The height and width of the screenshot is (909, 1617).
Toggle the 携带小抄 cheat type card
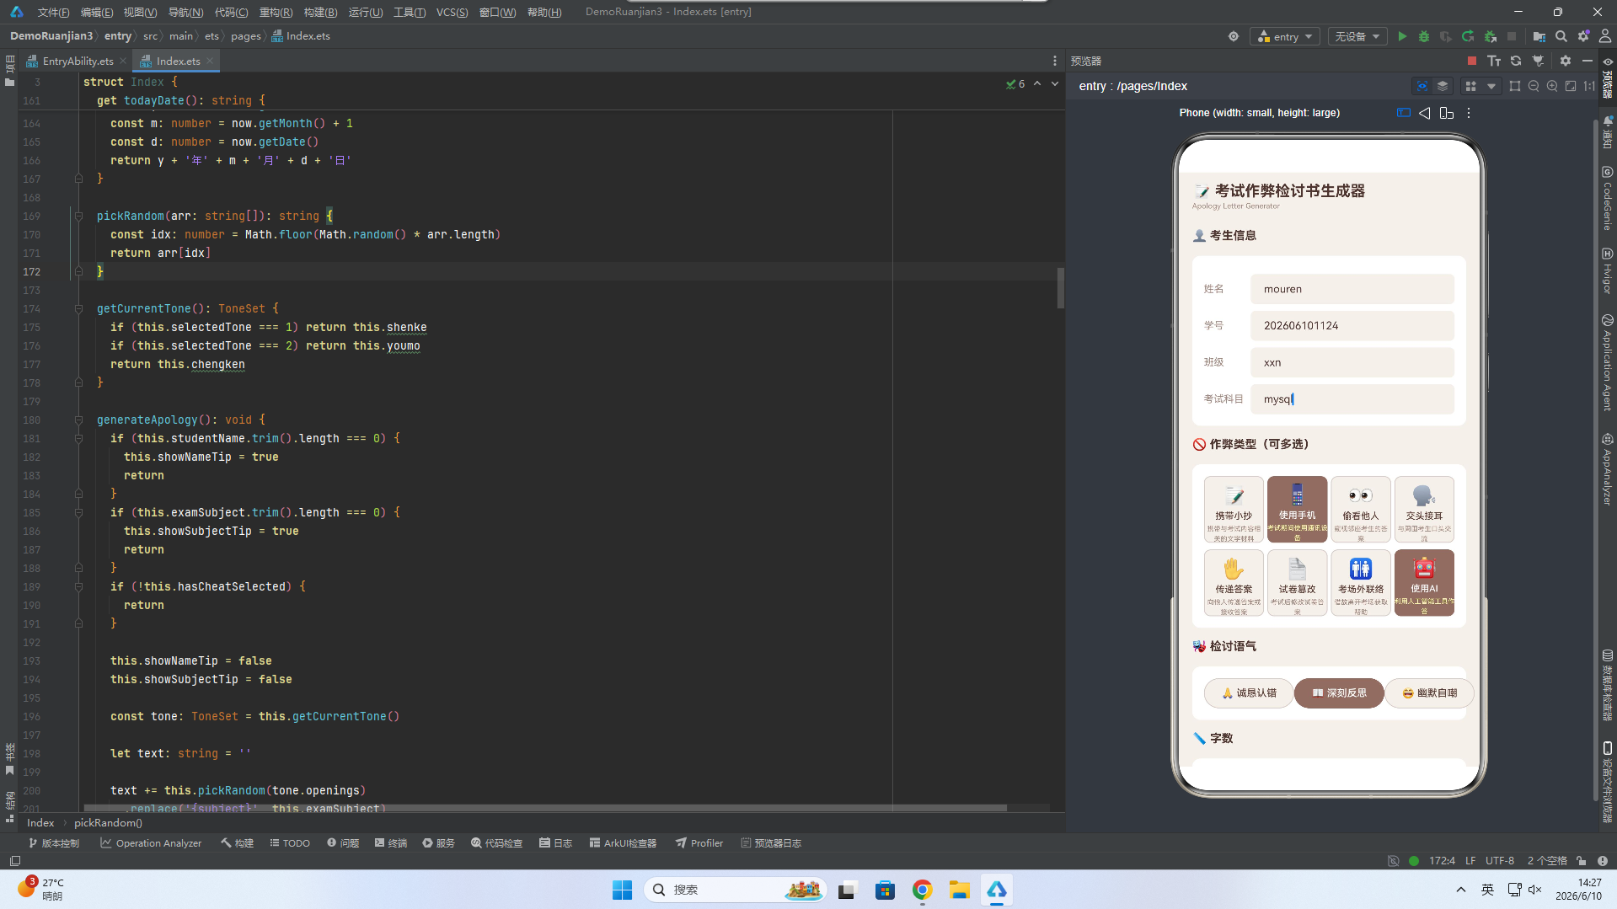tap(1234, 510)
